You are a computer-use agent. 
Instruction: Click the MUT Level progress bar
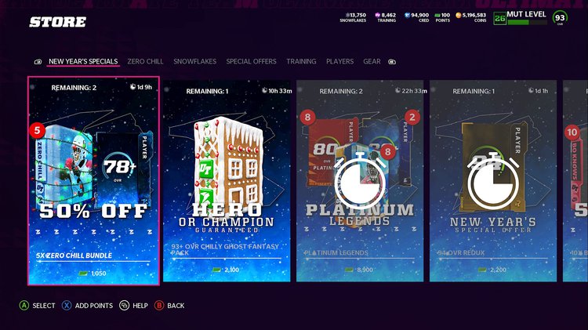click(527, 22)
